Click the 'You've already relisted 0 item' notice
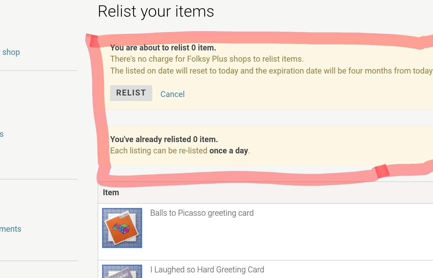Image resolution: width=433 pixels, height=278 pixels. click(x=164, y=139)
